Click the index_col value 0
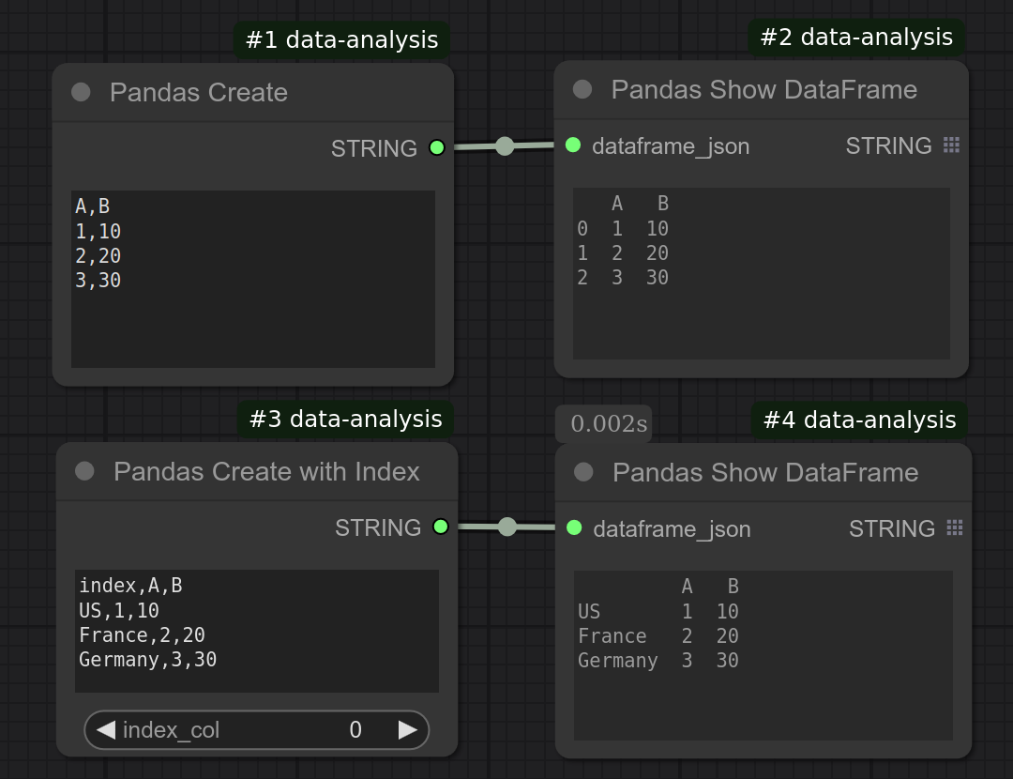The width and height of the screenshot is (1013, 779). tap(355, 730)
